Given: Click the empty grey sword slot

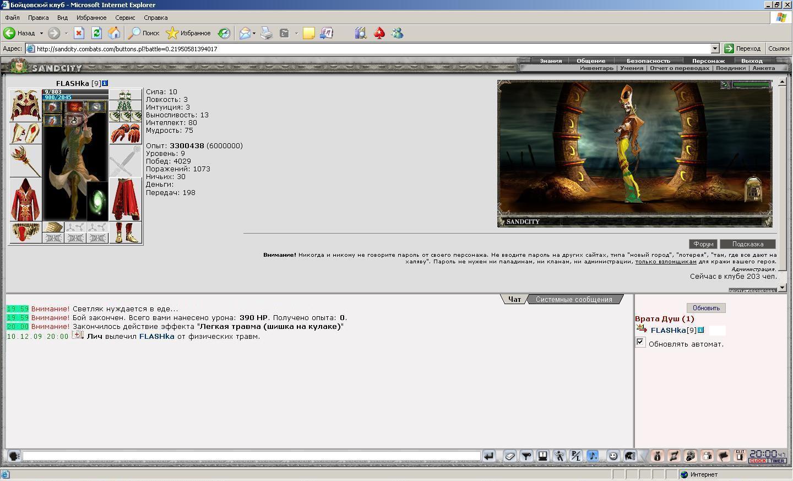Looking at the screenshot, I should [125, 160].
